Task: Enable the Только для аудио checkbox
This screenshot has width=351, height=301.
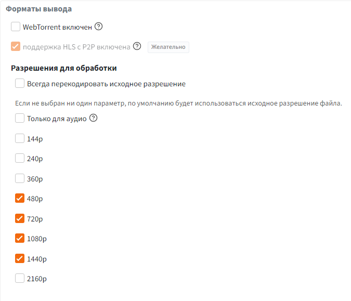Action: pos(20,119)
